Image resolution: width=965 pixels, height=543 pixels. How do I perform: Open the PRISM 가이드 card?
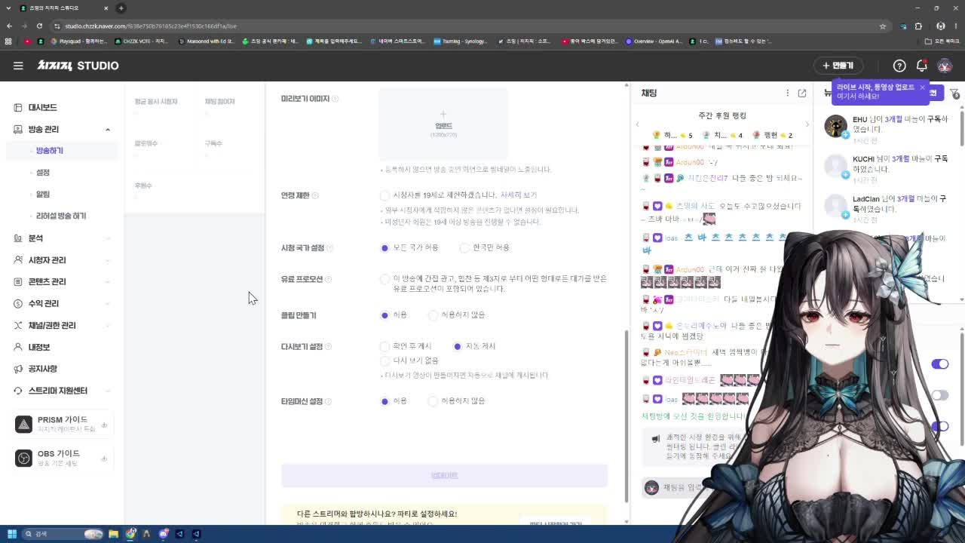coord(63,424)
